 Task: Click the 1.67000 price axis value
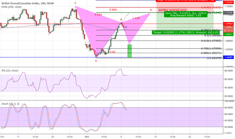click(x=228, y=50)
